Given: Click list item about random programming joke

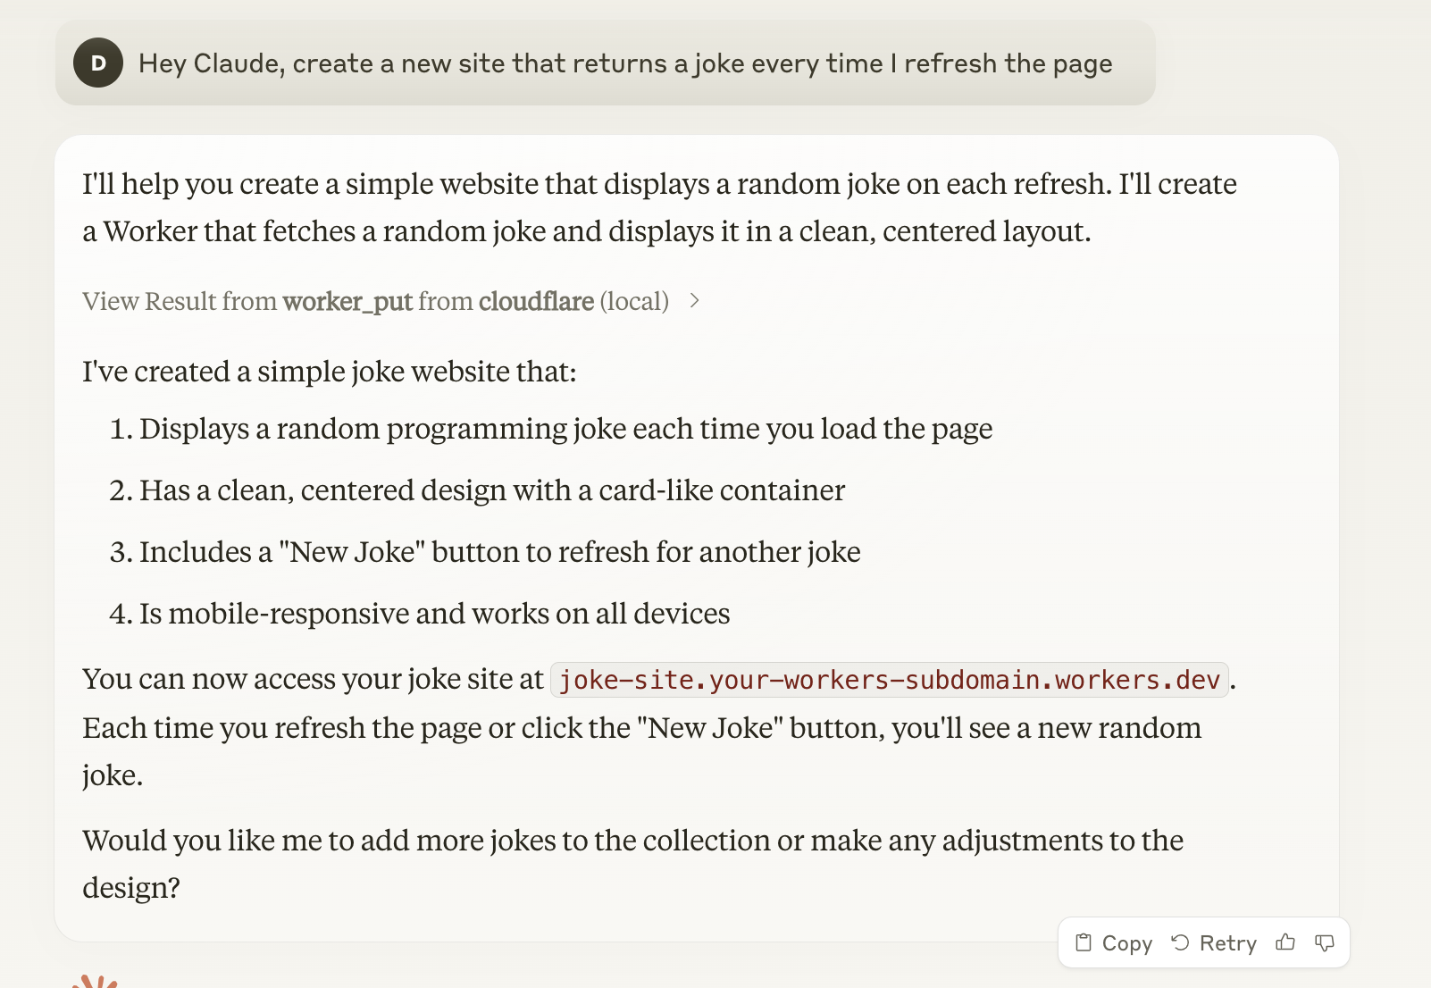Looking at the screenshot, I should [x=565, y=429].
